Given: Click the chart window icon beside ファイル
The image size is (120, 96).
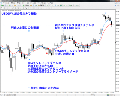Looking at the screenshot, I should tap(1, 3).
